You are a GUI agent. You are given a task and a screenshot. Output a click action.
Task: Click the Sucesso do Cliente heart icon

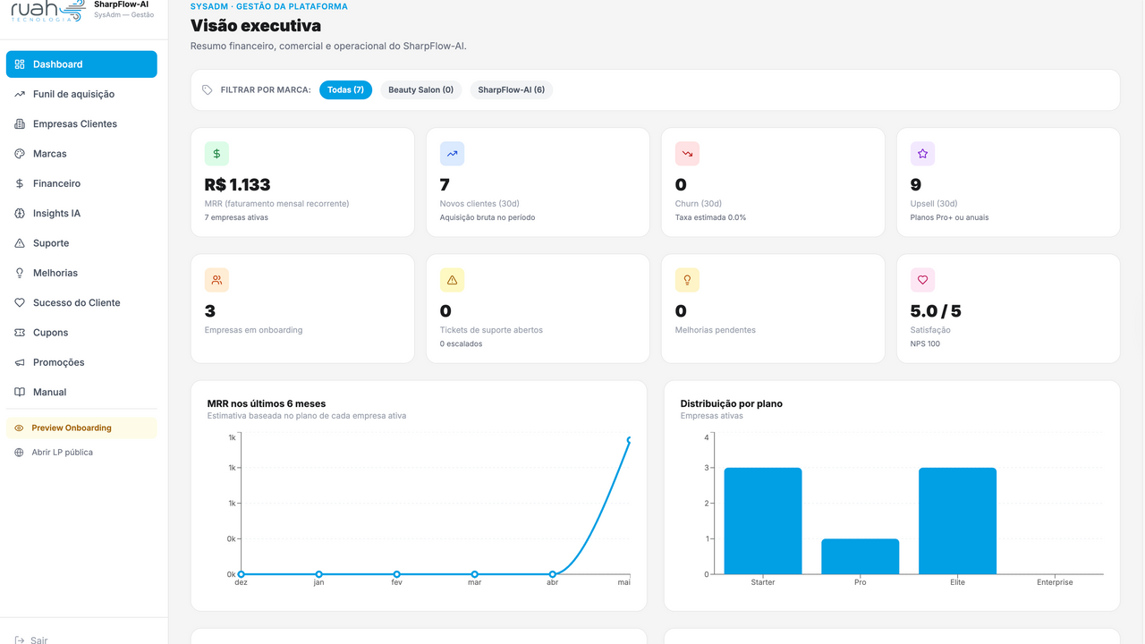(x=20, y=302)
